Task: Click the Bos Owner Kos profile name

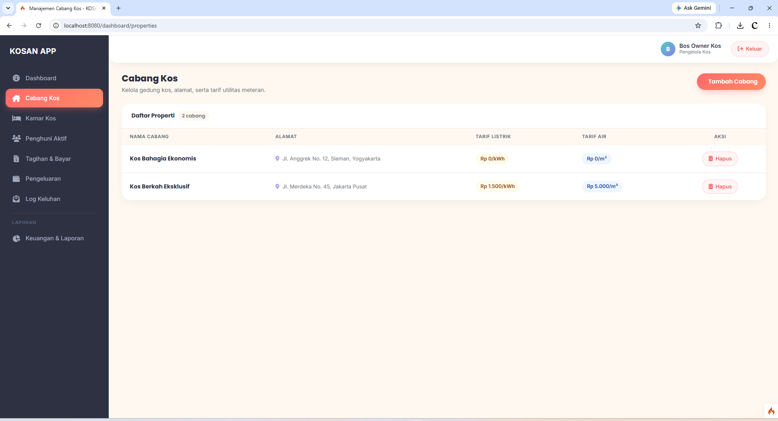Action: click(x=700, y=46)
